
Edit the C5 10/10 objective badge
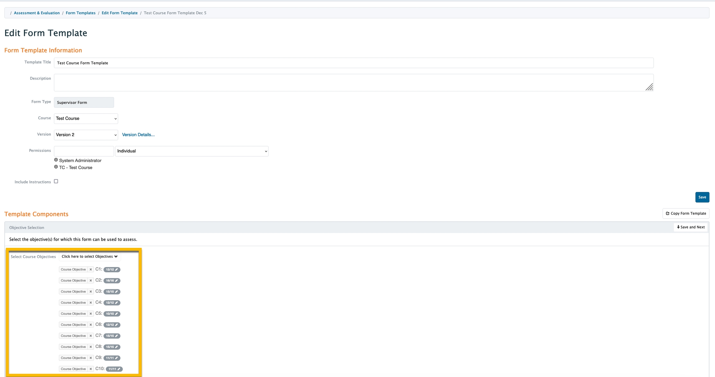(112, 314)
